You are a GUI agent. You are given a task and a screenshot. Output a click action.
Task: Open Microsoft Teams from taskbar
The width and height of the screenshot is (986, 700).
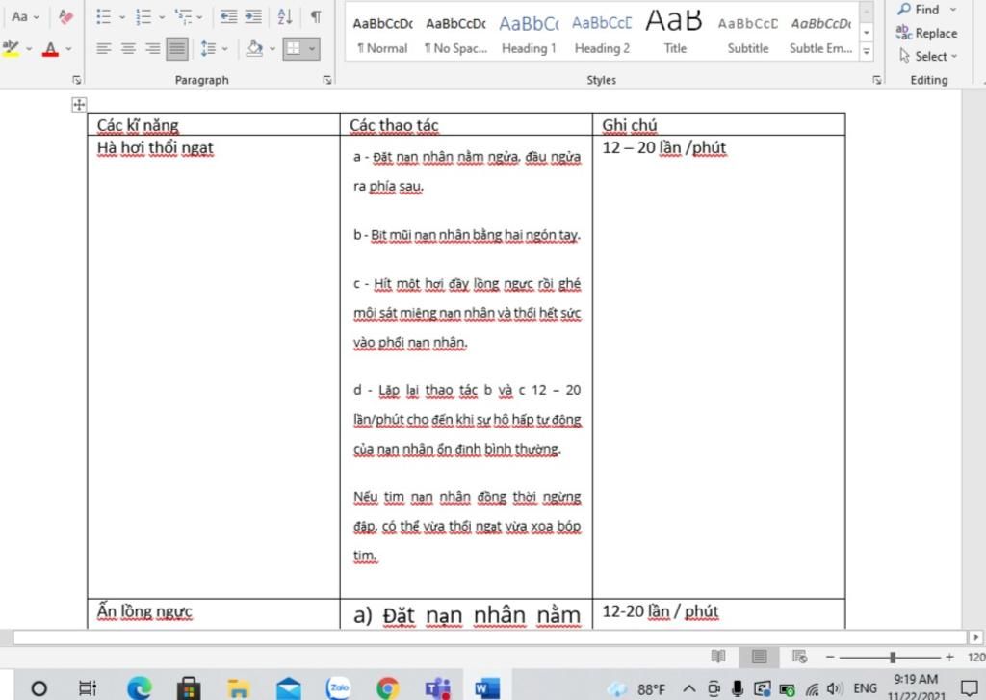pos(438,688)
